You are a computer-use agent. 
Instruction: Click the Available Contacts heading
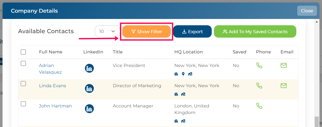pyautogui.click(x=46, y=31)
